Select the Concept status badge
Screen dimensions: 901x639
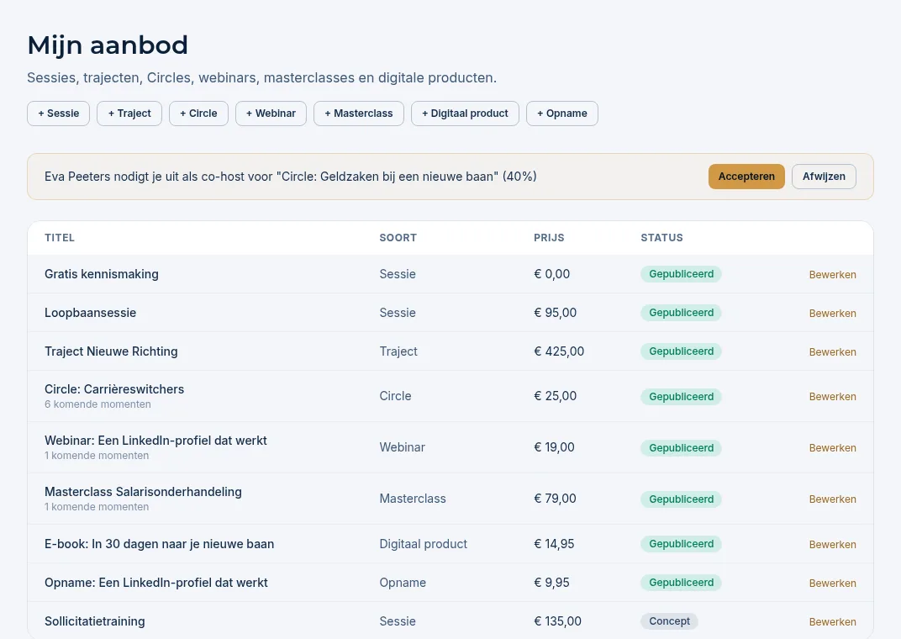click(669, 621)
